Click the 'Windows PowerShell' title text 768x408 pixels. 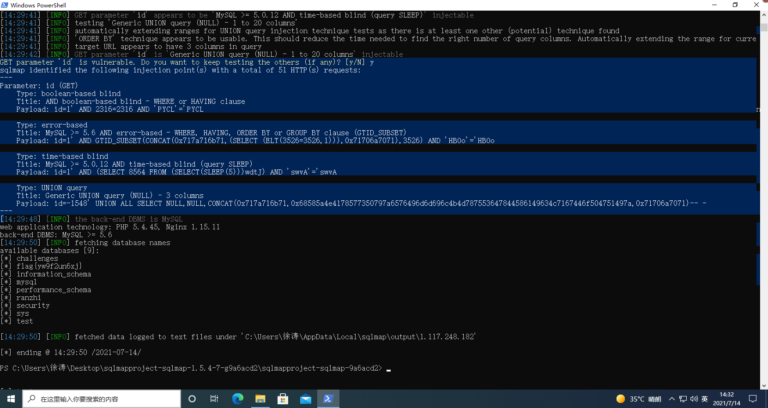(x=38, y=5)
